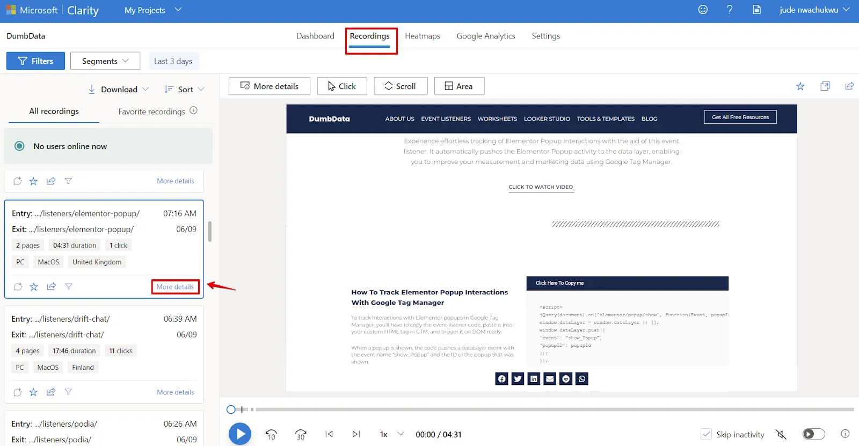Share the webpage via Reddit icon
The height and width of the screenshot is (446, 859).
click(x=566, y=379)
